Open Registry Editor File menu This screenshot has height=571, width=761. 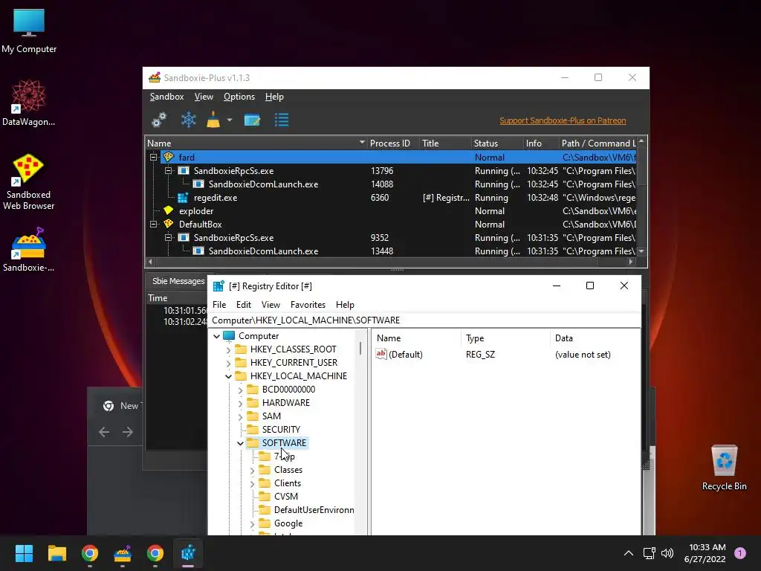pos(219,304)
